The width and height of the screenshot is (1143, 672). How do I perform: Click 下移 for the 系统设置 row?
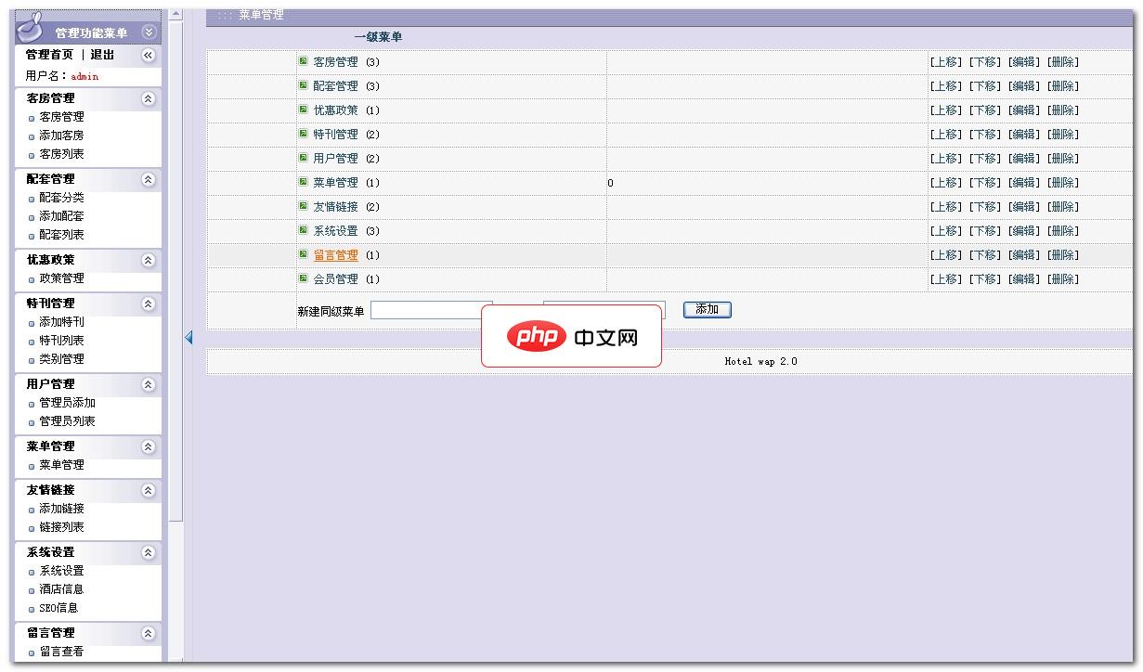pos(984,231)
